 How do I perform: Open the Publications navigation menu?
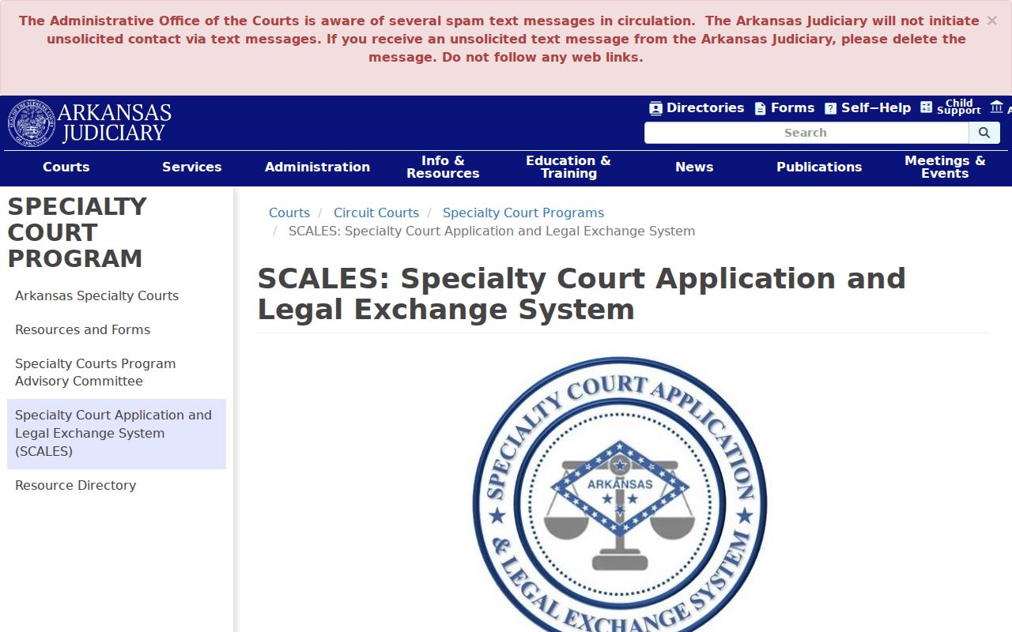coord(819,167)
